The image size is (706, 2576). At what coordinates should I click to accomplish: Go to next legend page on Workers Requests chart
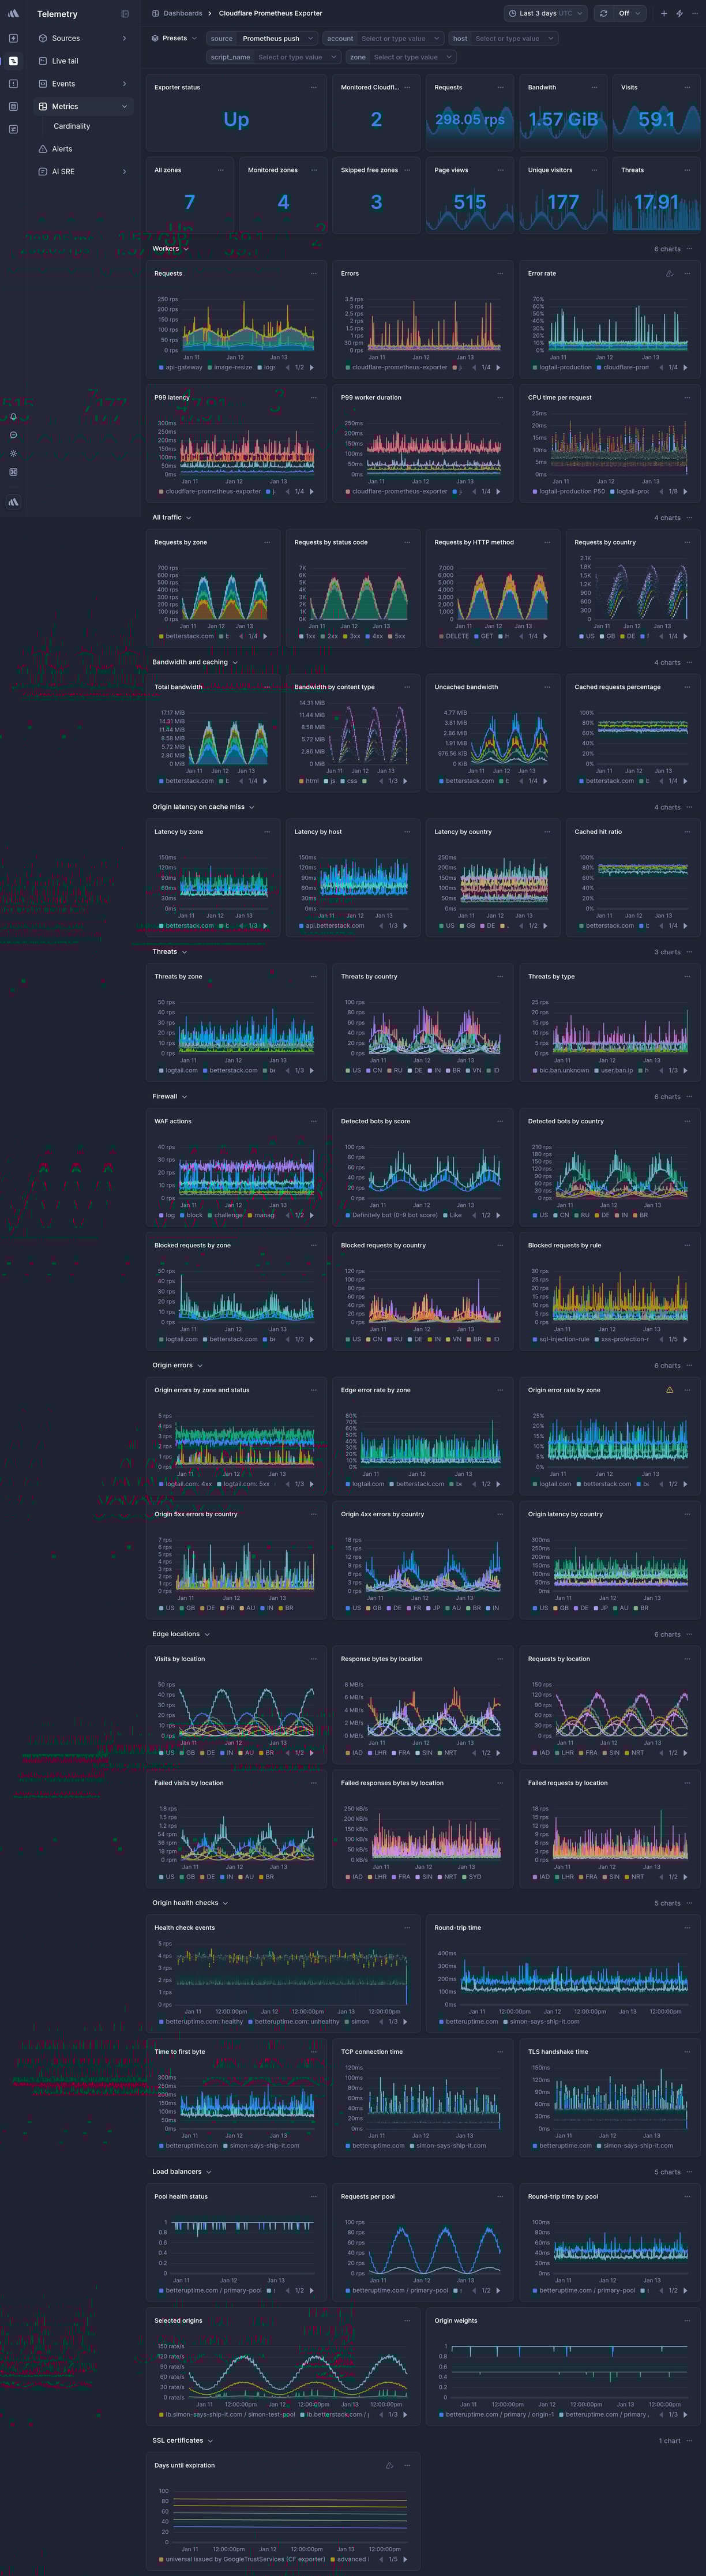312,367
